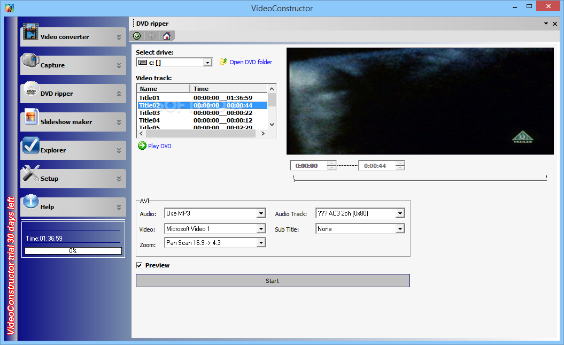Click the 0% progress bar
Viewport: 564px width, 345px height.
click(x=73, y=251)
